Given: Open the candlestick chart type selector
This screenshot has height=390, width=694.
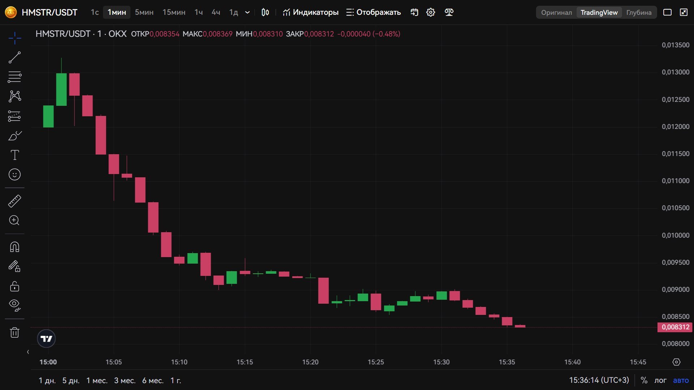Looking at the screenshot, I should pos(265,12).
